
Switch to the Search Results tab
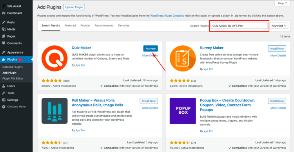pyautogui.click(x=51, y=25)
